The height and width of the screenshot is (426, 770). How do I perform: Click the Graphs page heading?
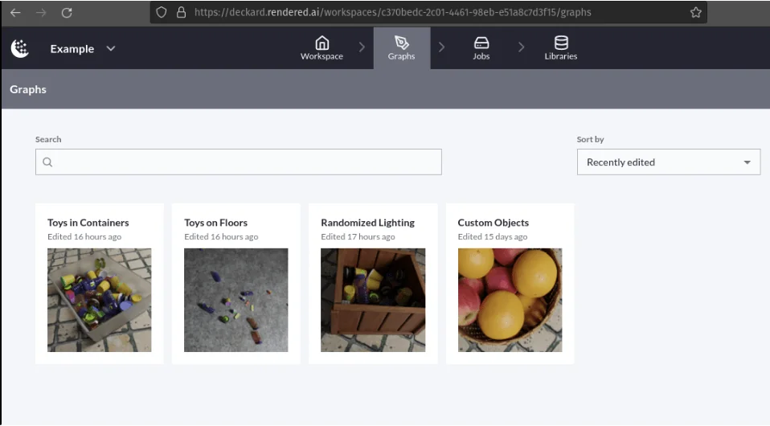click(28, 89)
